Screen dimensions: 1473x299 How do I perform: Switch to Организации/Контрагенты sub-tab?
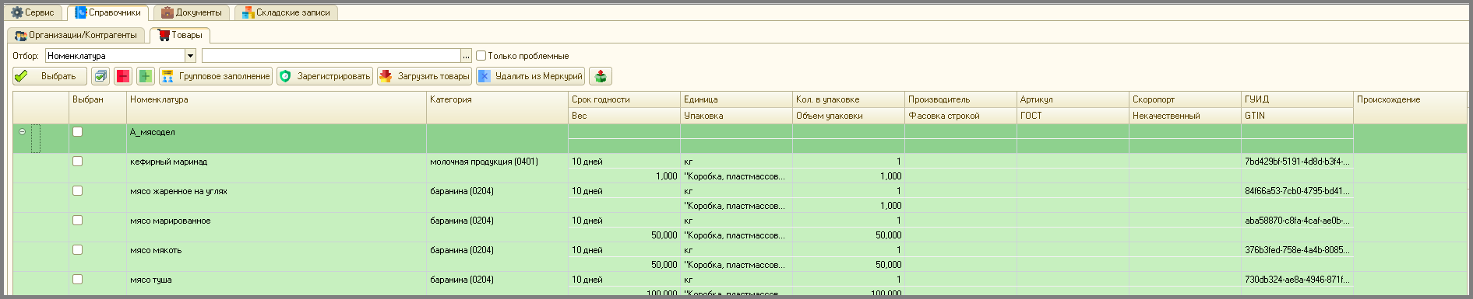(x=76, y=35)
